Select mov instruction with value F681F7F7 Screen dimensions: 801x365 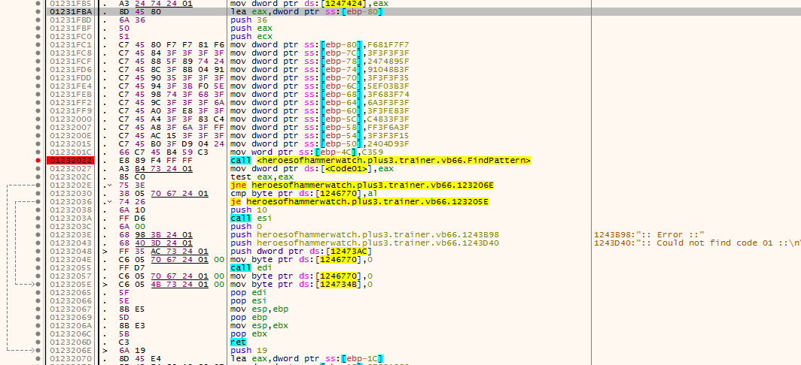pyautogui.click(x=320, y=44)
